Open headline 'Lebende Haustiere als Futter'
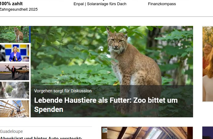This screenshot has height=139, width=213. pyautogui.click(x=106, y=105)
